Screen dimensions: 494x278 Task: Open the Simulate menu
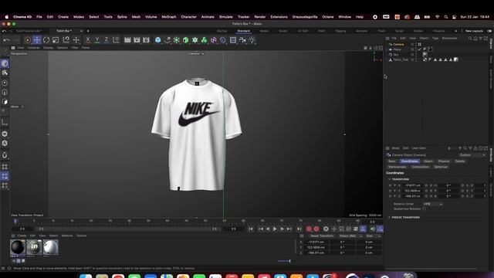click(x=226, y=17)
